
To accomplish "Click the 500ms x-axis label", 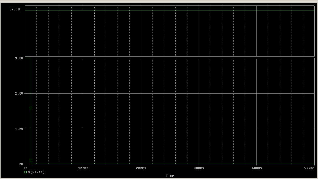I will click(x=309, y=168).
